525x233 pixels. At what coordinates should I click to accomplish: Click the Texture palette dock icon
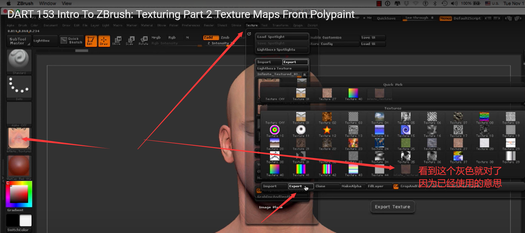click(x=249, y=34)
